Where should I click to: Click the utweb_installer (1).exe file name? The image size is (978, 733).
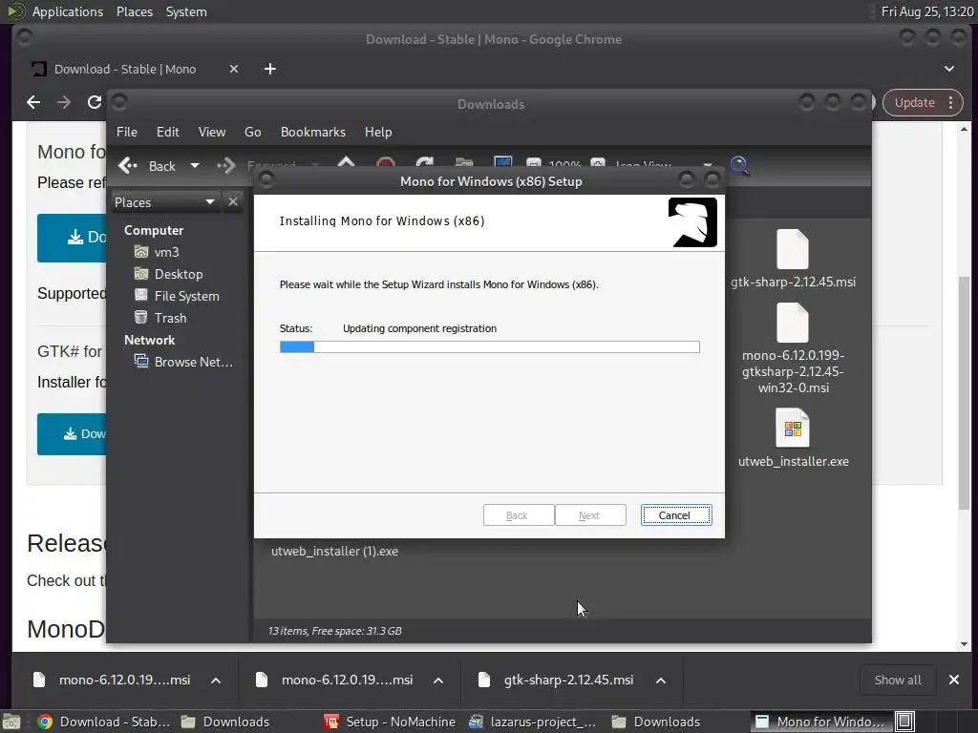point(334,551)
